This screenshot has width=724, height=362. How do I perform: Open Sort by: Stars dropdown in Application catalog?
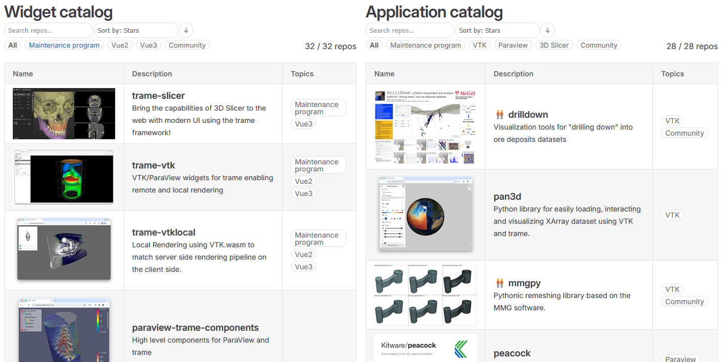pos(498,30)
